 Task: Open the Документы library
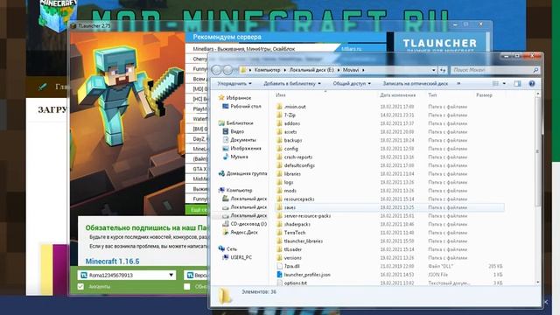239,140
